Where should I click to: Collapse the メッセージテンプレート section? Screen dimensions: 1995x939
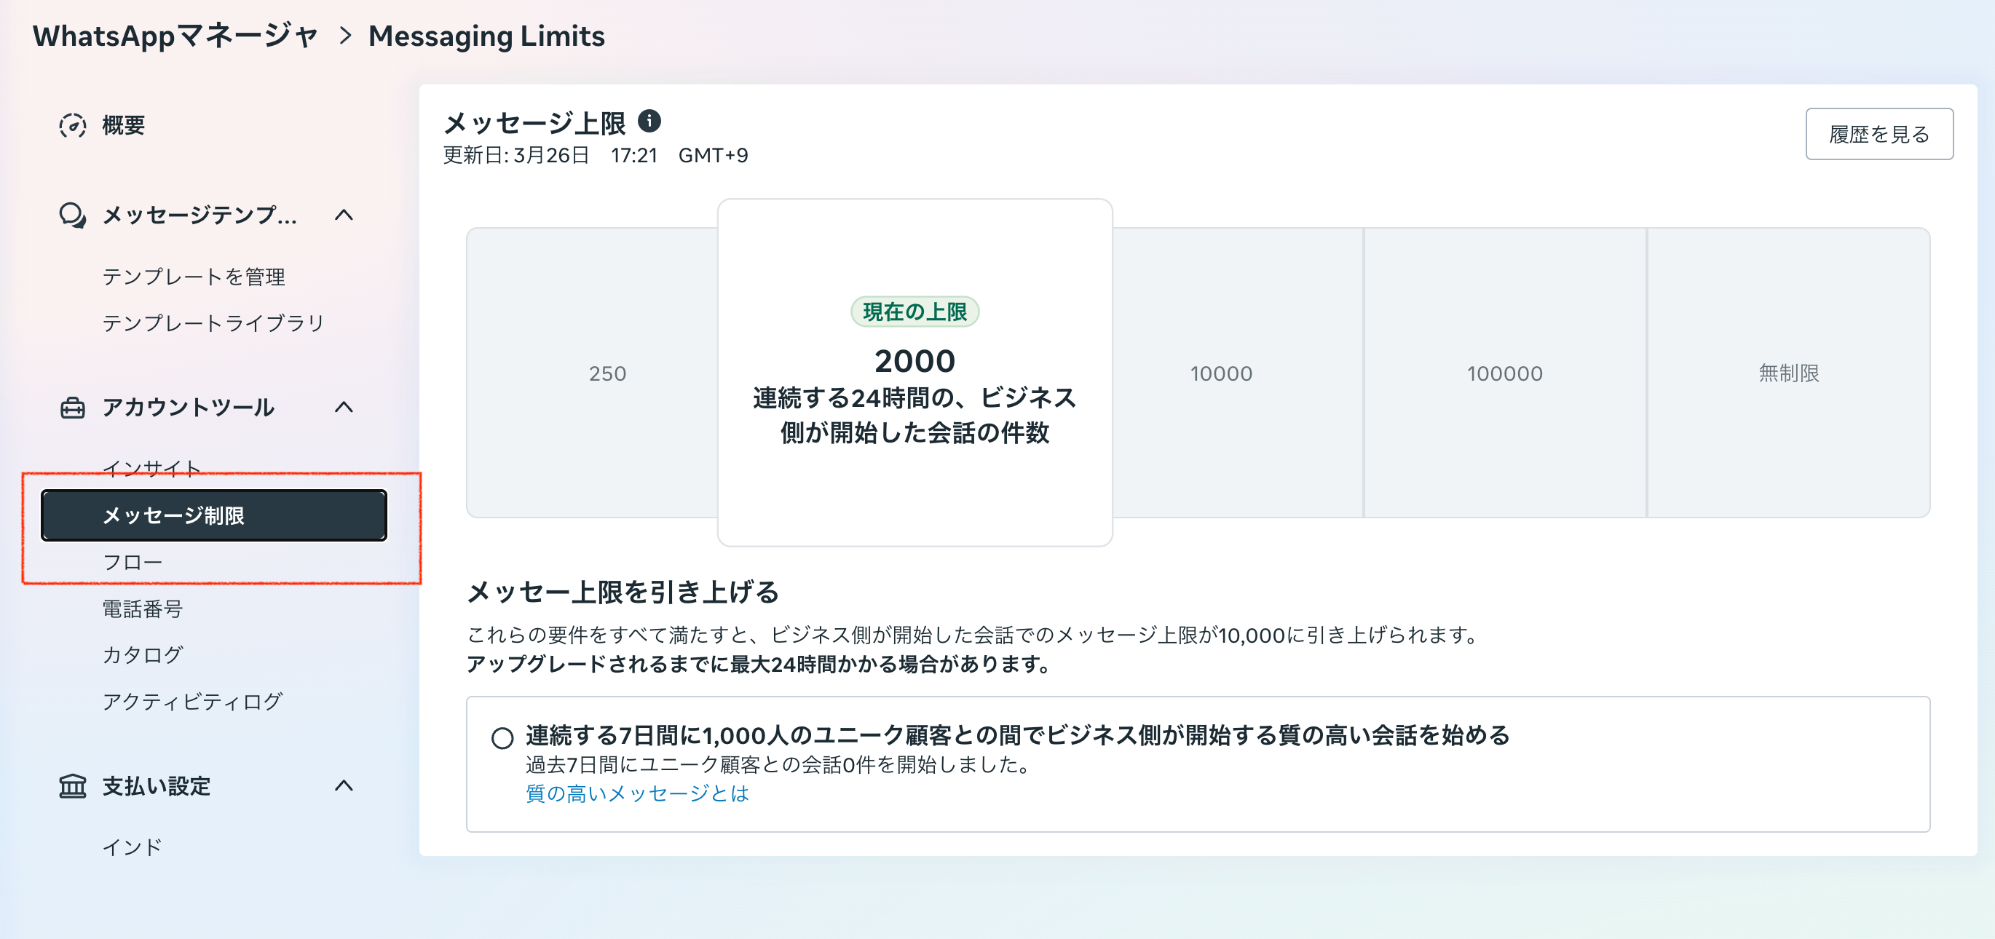click(346, 217)
